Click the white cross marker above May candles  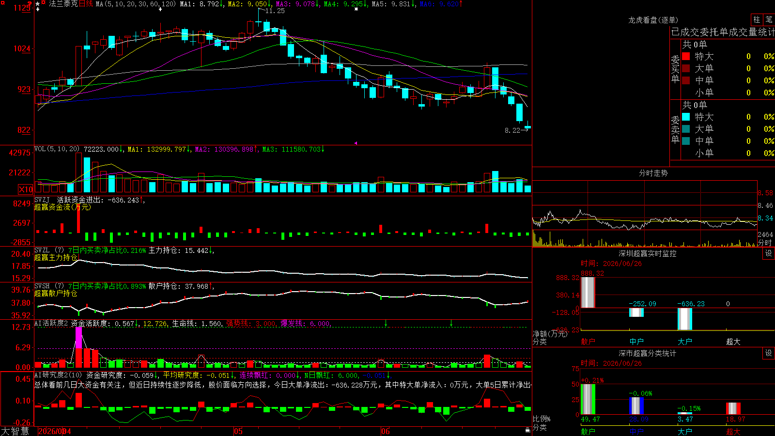tap(160, 9)
